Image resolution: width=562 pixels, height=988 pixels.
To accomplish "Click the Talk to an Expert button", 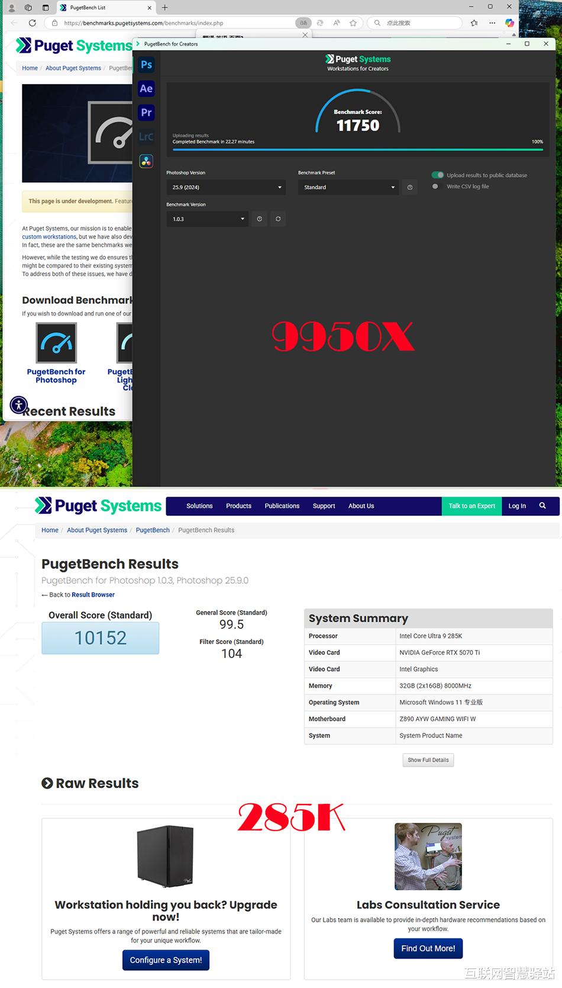I will point(471,506).
